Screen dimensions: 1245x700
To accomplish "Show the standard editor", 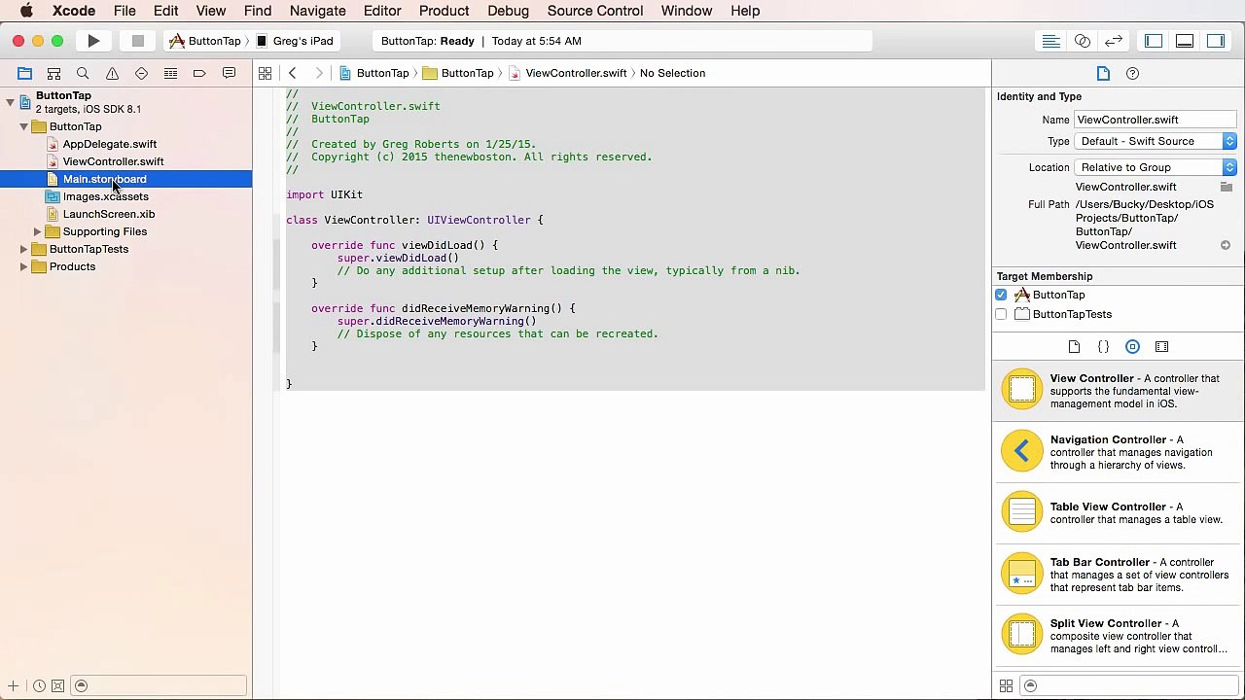I will tap(1050, 41).
